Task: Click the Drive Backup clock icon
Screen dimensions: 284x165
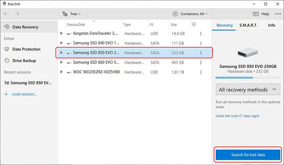Action: coord(7,61)
